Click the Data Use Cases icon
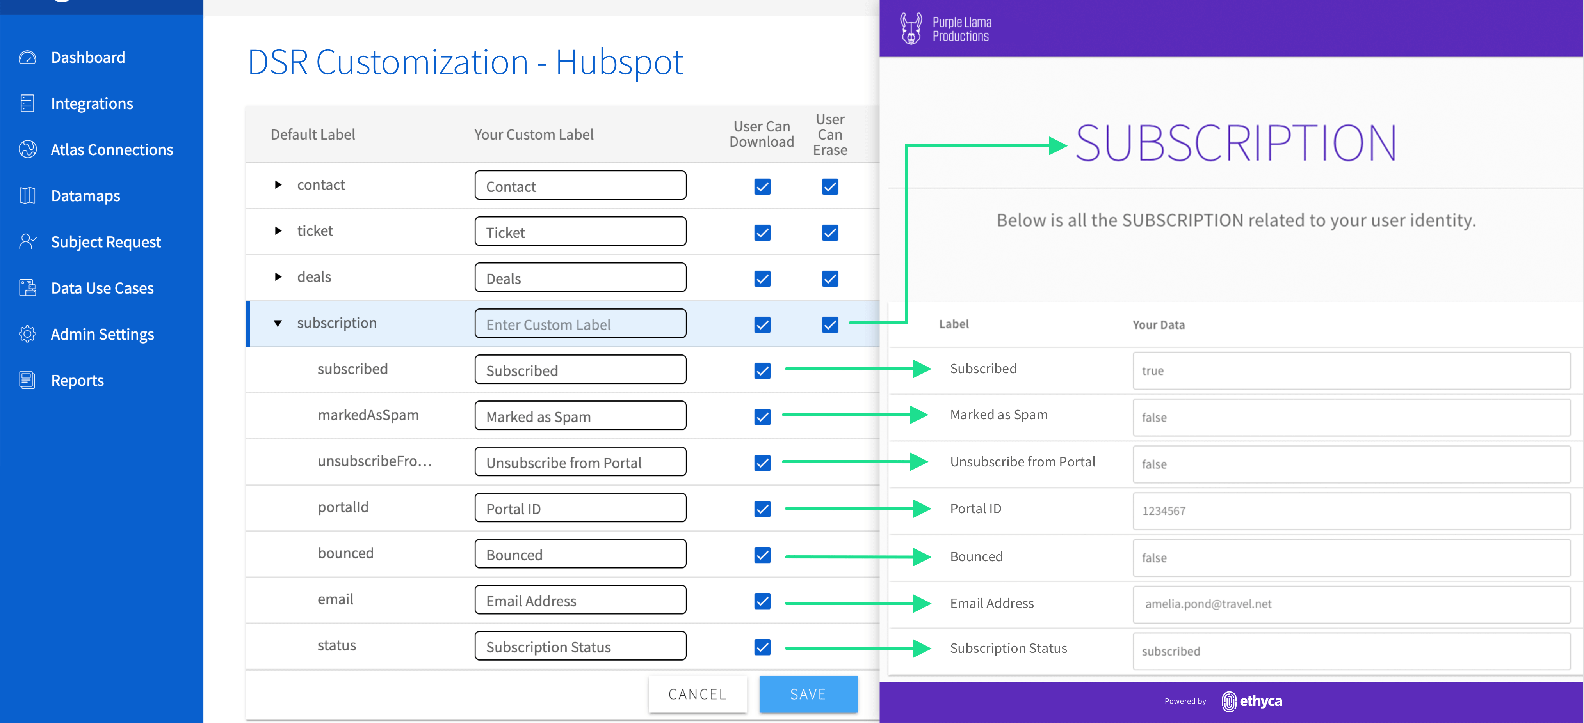The width and height of the screenshot is (1584, 723). tap(27, 288)
